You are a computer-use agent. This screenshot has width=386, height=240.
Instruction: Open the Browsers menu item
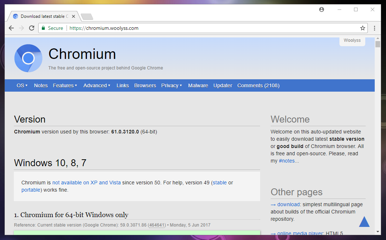(145, 85)
